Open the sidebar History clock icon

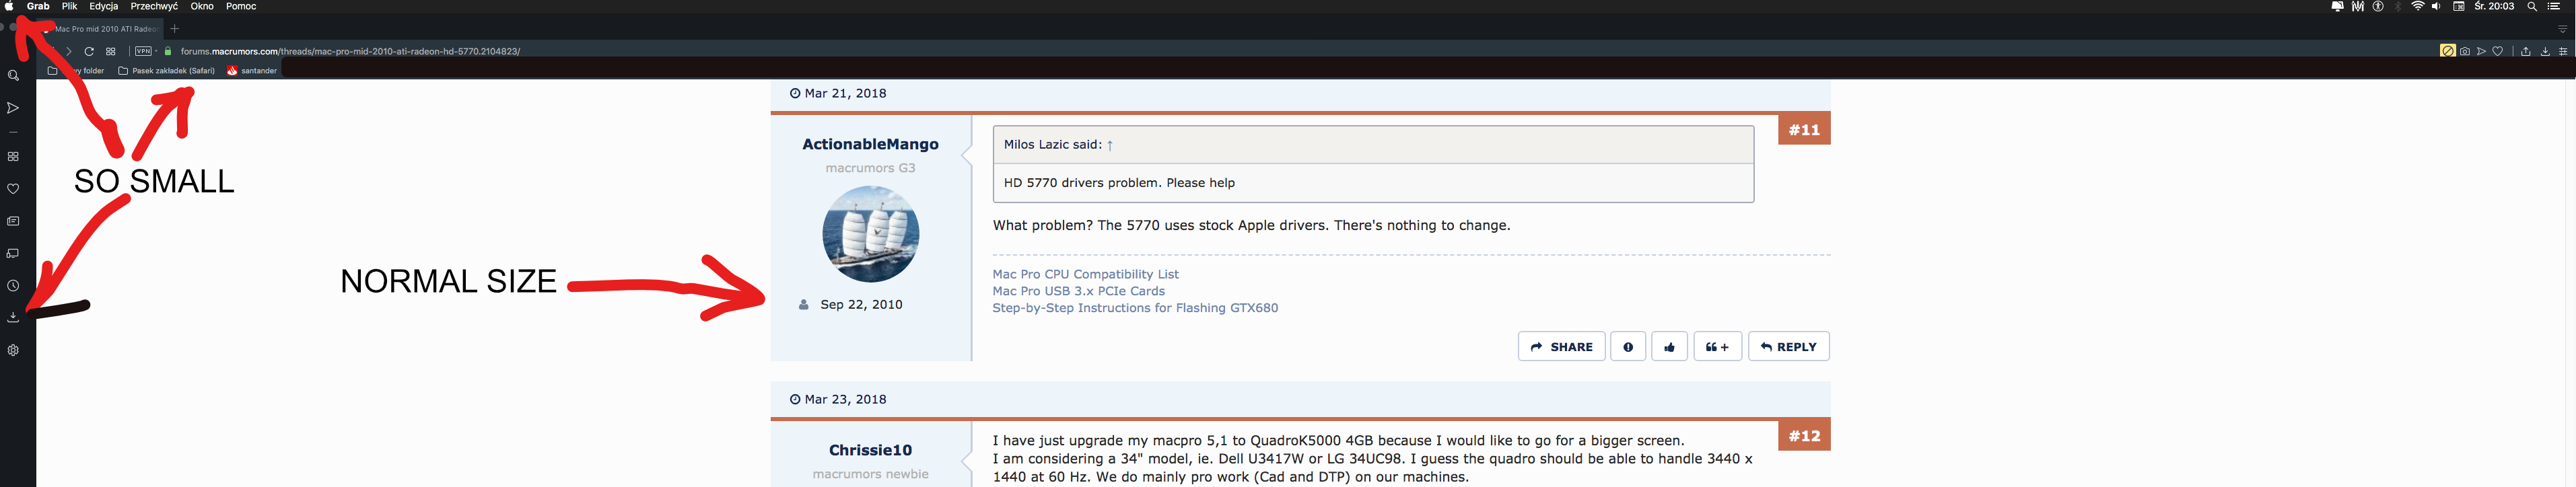coord(13,286)
